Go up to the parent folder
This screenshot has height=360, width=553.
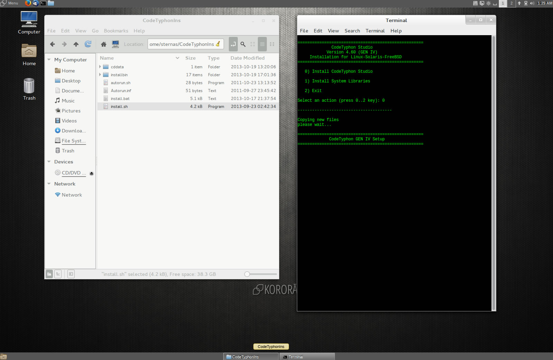76,44
